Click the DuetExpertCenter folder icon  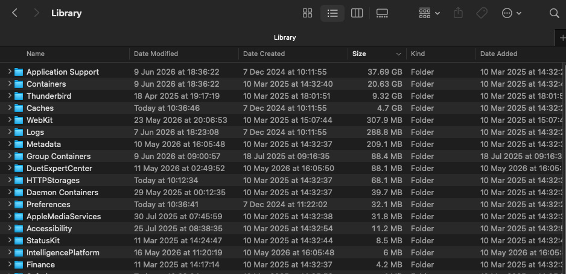tap(19, 169)
